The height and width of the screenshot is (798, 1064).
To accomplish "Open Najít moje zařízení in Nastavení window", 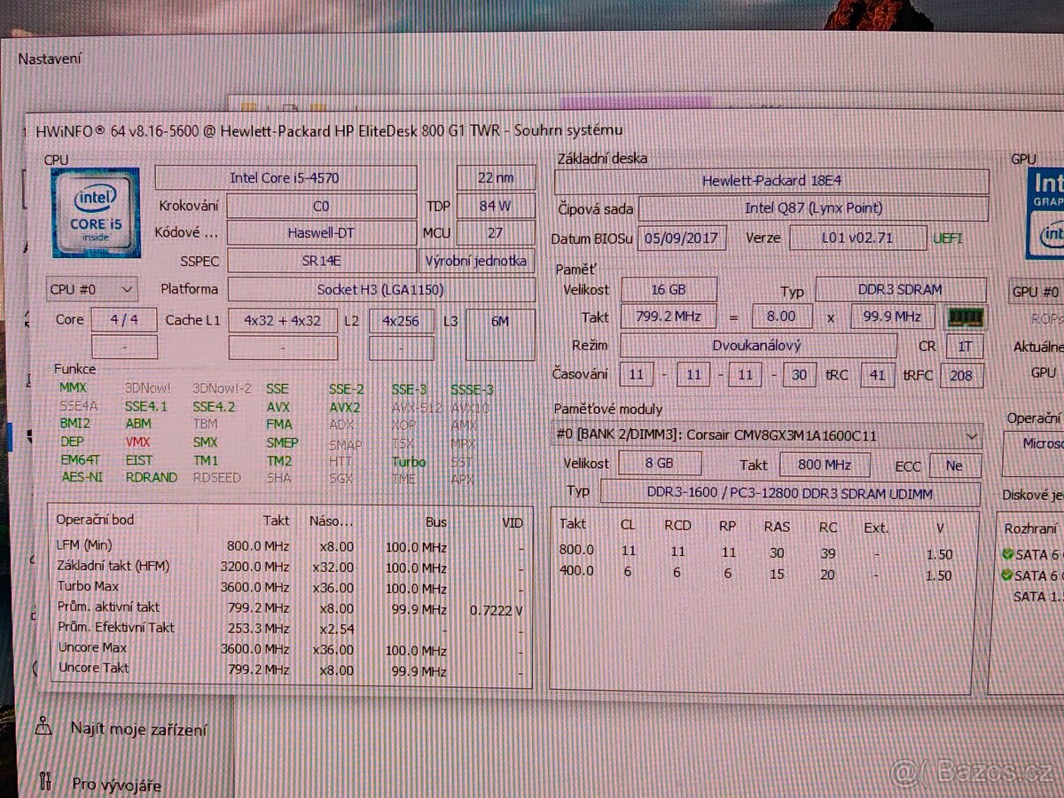I will (139, 730).
